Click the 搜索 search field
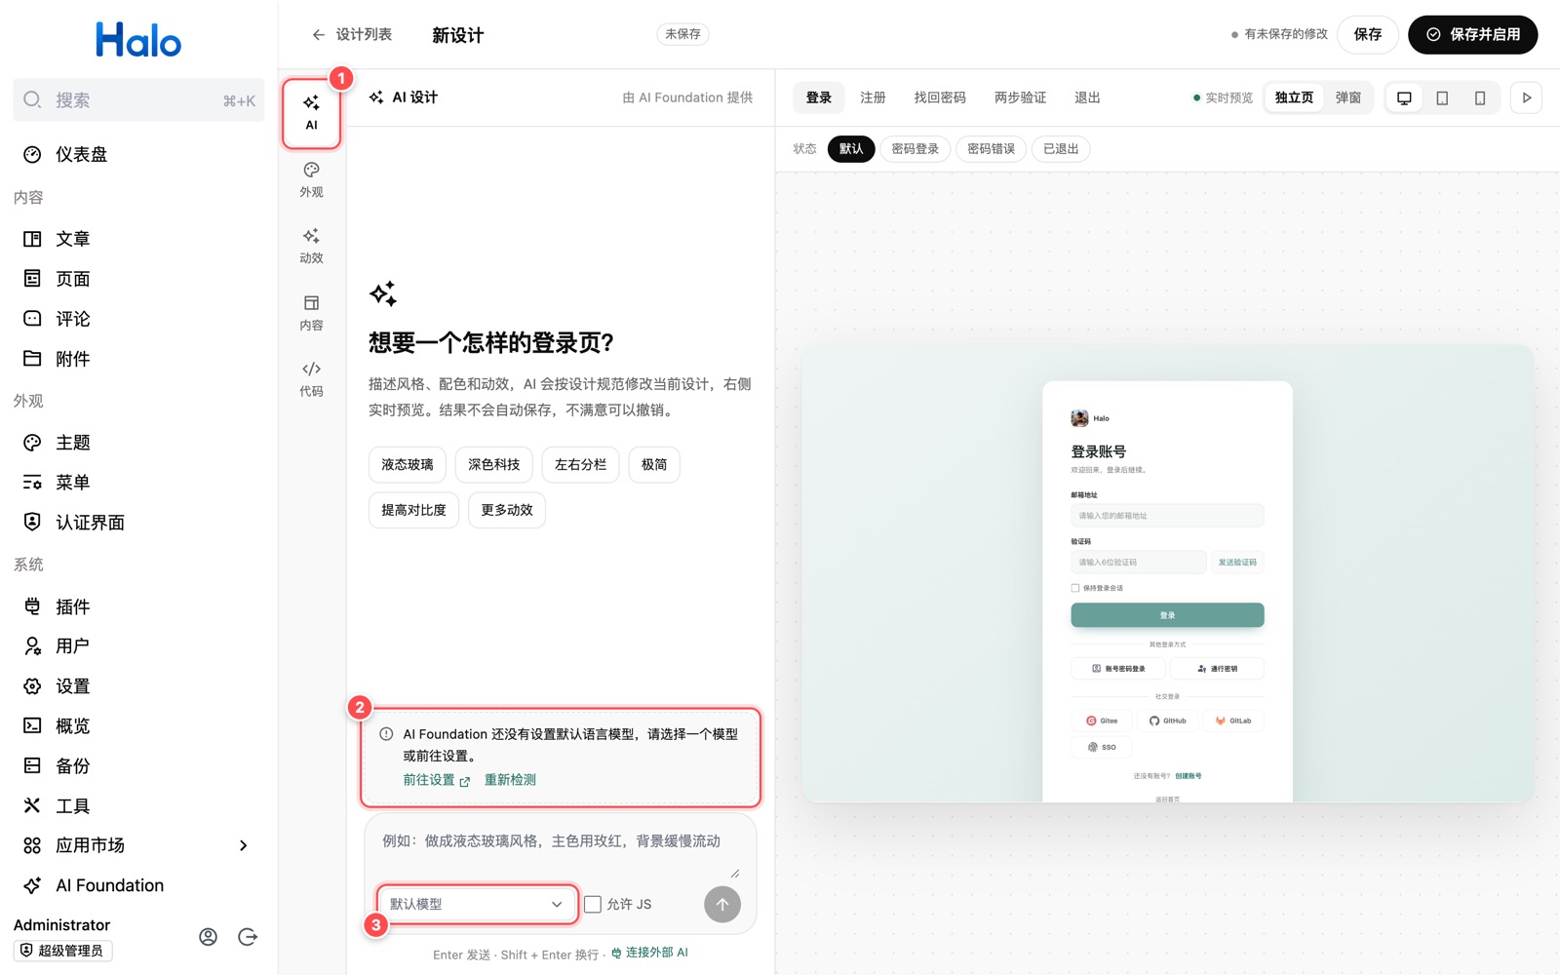Image resolution: width=1560 pixels, height=975 pixels. 138,100
